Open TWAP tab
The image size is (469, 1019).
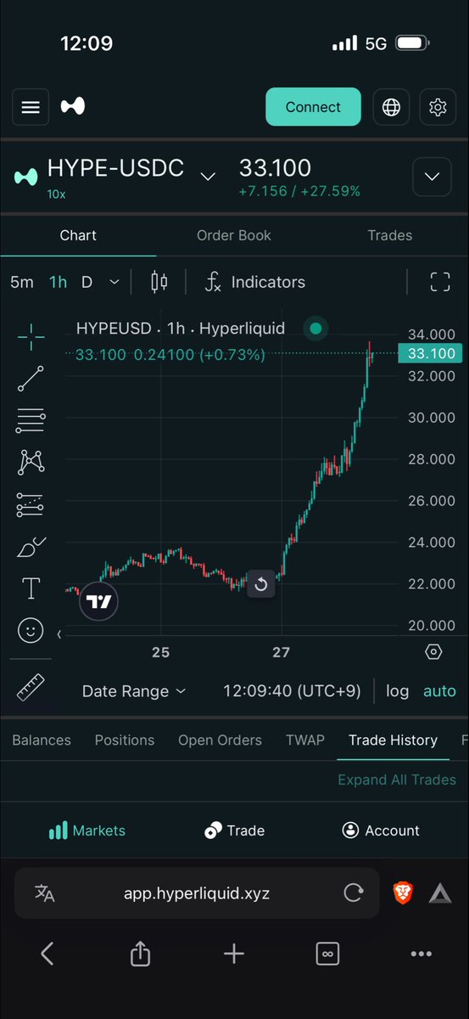click(x=305, y=740)
